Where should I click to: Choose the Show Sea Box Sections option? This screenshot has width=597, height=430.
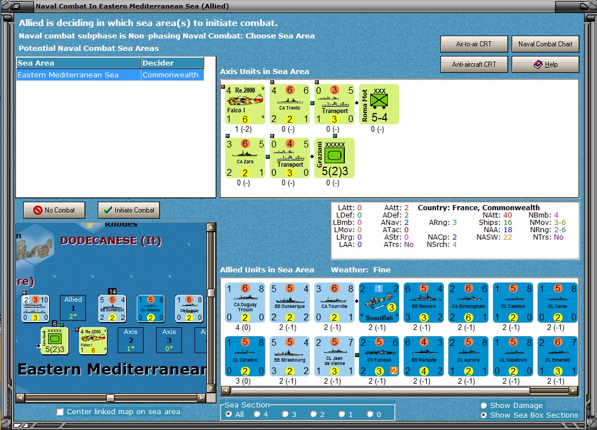coord(483,415)
